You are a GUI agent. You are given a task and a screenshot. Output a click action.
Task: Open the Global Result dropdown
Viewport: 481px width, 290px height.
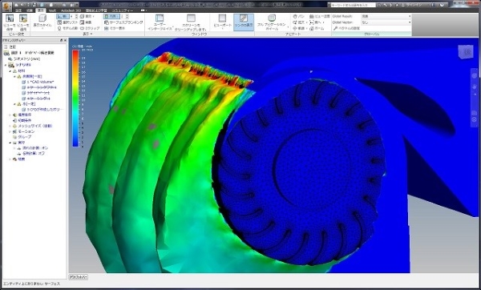tap(386, 16)
